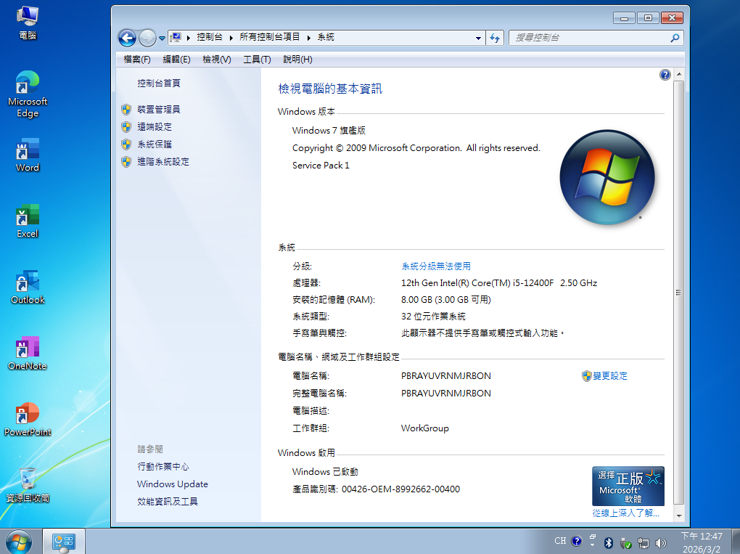The height and width of the screenshot is (554, 740).
Task: Show hidden tray icons arrow
Action: [x=592, y=542]
